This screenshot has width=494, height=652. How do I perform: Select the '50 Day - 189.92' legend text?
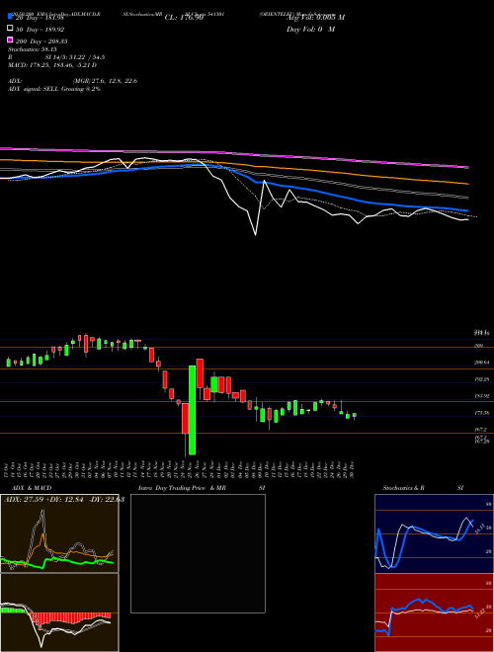(40, 30)
